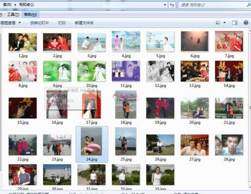Select thumbnail 26.jpg
The height and width of the screenshot is (194, 251).
(x=160, y=145)
